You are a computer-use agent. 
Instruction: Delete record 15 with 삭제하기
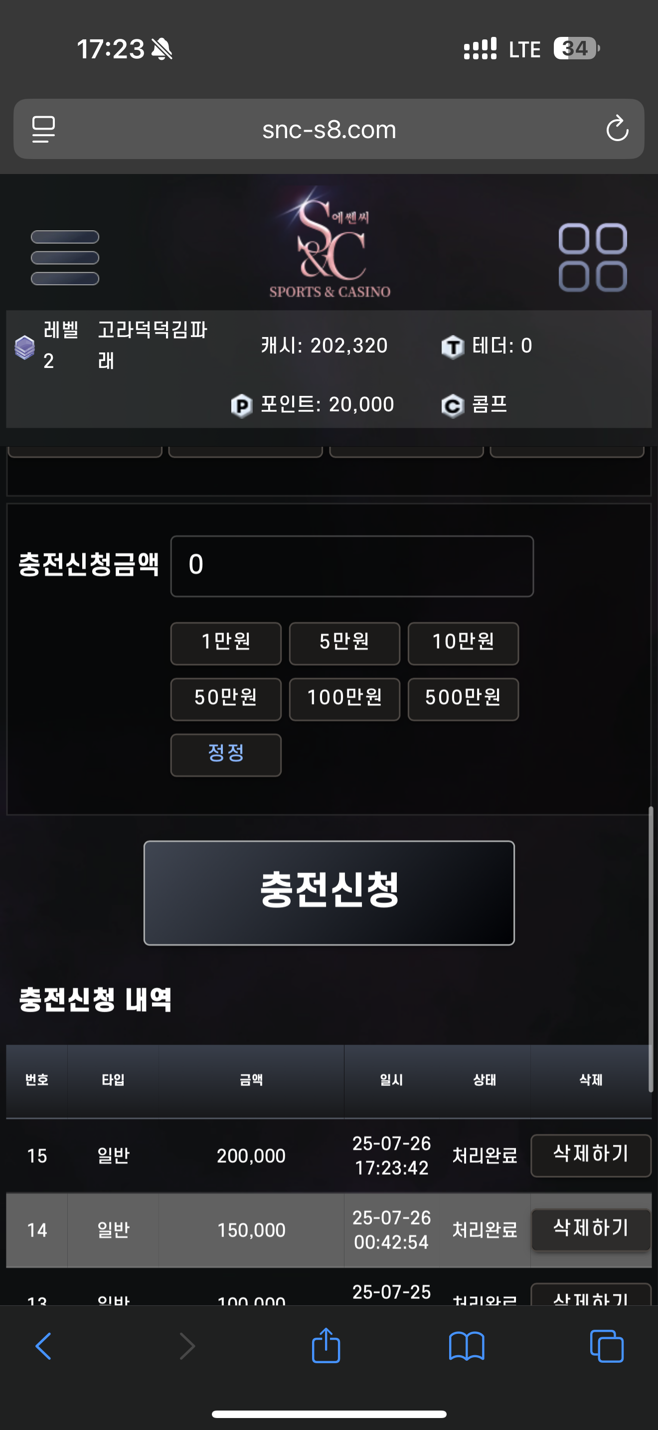pyautogui.click(x=591, y=1155)
